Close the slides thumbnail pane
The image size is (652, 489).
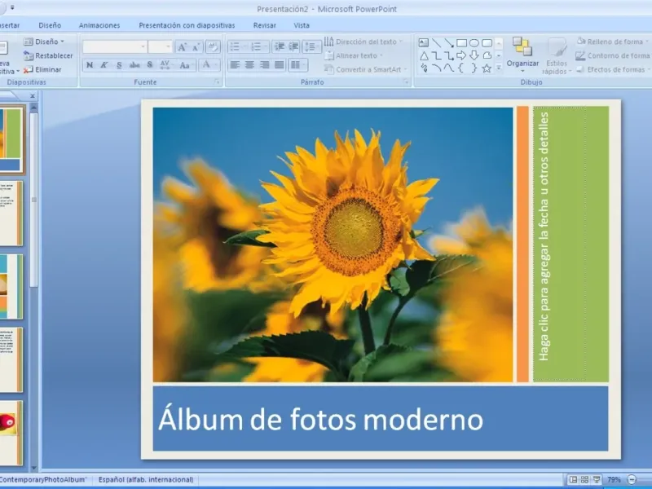(33, 96)
